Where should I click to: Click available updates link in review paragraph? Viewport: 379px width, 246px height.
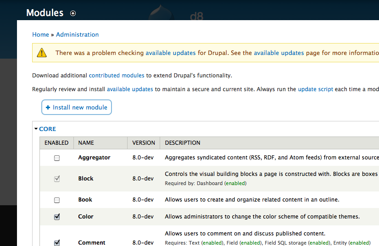pyautogui.click(x=130, y=89)
